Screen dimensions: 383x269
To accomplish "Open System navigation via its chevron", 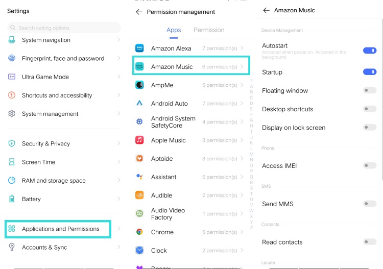I will coord(118,39).
